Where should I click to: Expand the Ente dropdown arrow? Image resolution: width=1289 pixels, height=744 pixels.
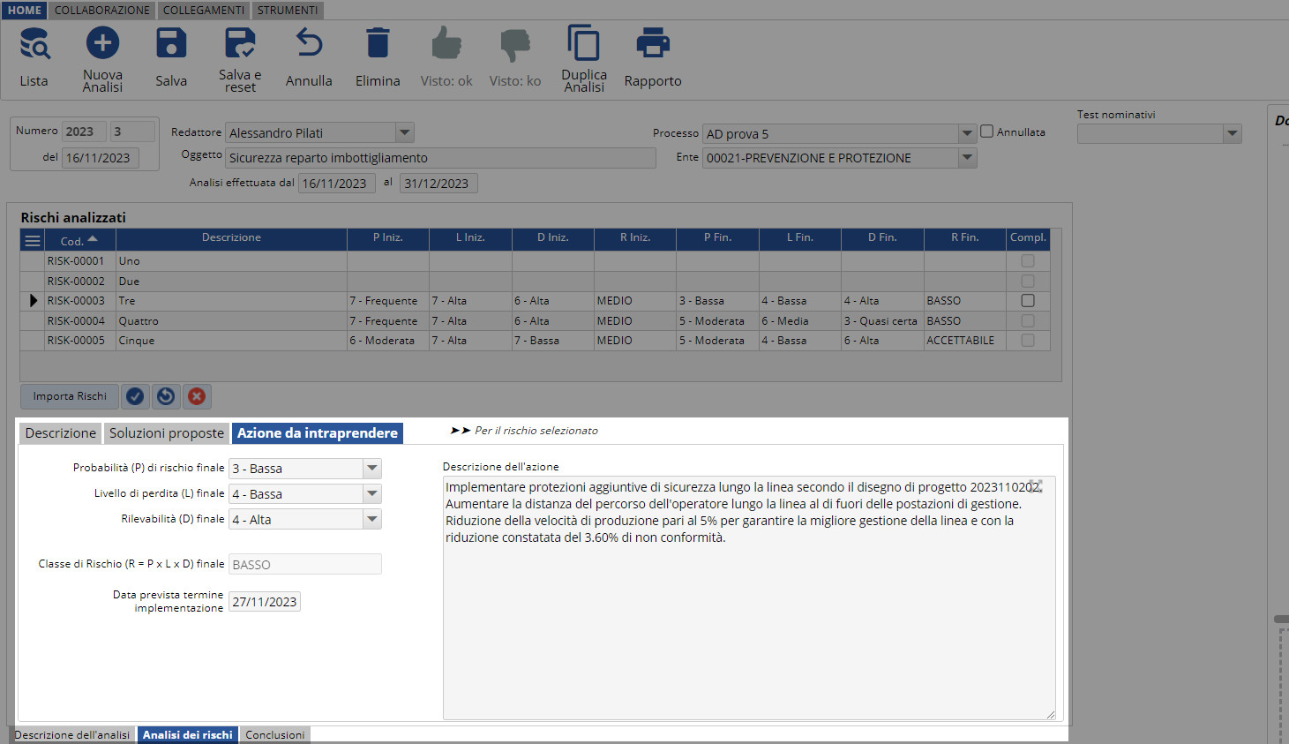tap(967, 158)
